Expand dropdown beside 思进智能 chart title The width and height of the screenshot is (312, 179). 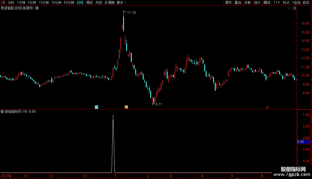click(x=37, y=8)
